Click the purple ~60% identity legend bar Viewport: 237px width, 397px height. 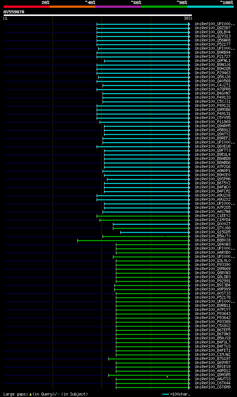[x=118, y=7]
